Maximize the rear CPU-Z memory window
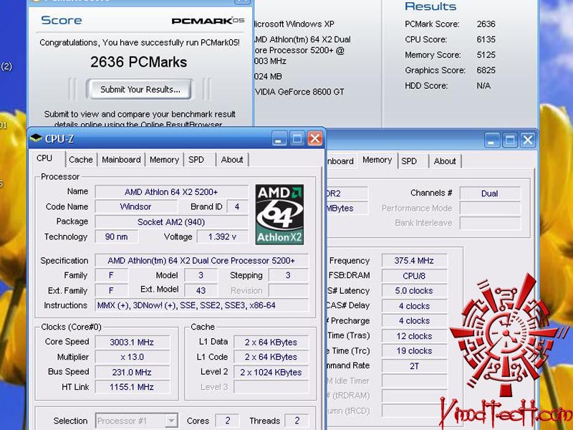This screenshot has height=430, width=573. [x=510, y=140]
